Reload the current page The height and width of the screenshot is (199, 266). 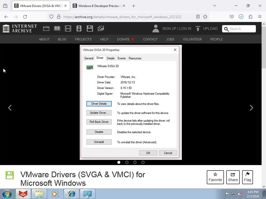(25, 17)
